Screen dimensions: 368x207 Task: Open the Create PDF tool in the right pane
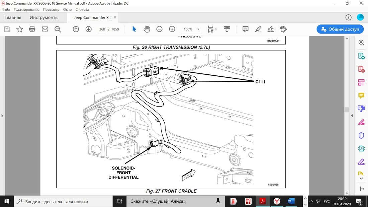(x=361, y=69)
